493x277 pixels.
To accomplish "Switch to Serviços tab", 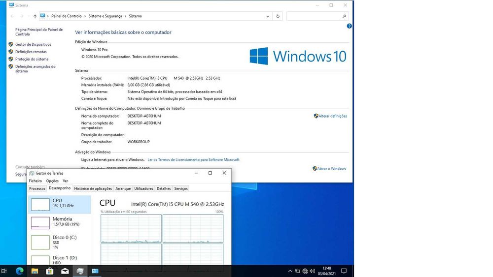I will click(x=181, y=188).
